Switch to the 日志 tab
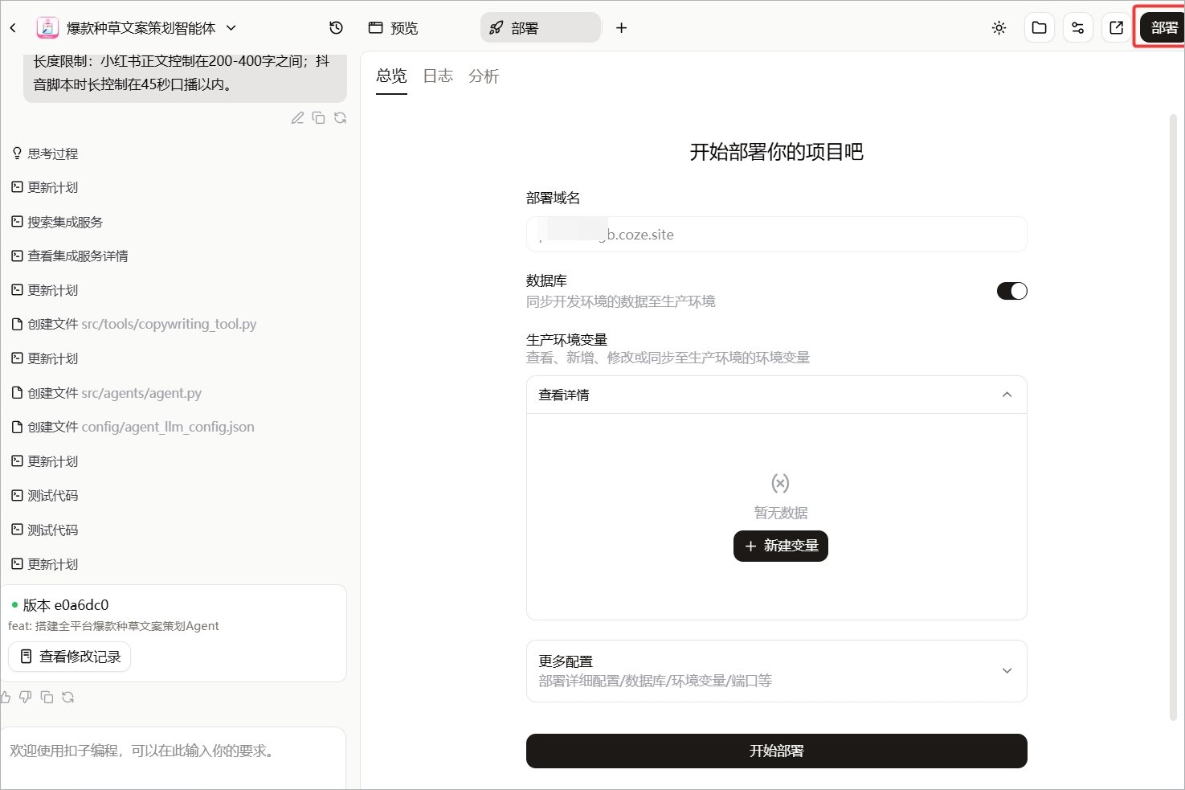This screenshot has height=790, width=1185. tap(438, 76)
